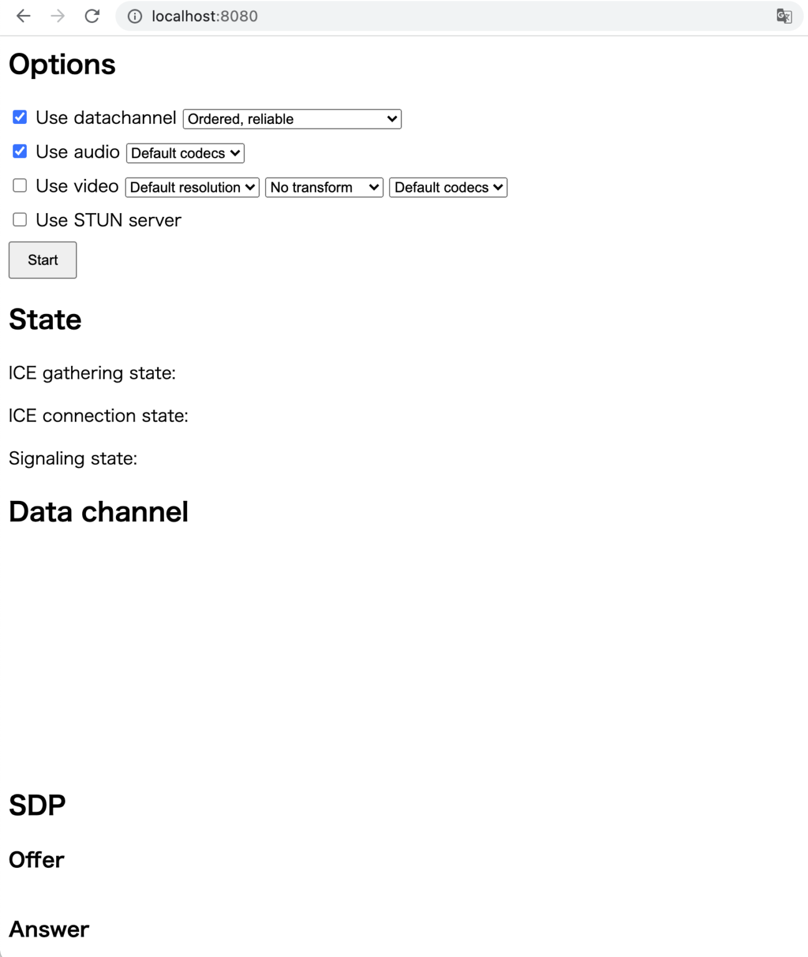808x957 pixels.
Task: Open the No transform dropdown
Action: 324,188
